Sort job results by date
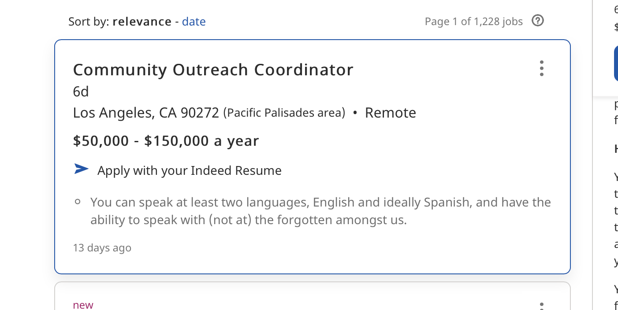 click(194, 22)
